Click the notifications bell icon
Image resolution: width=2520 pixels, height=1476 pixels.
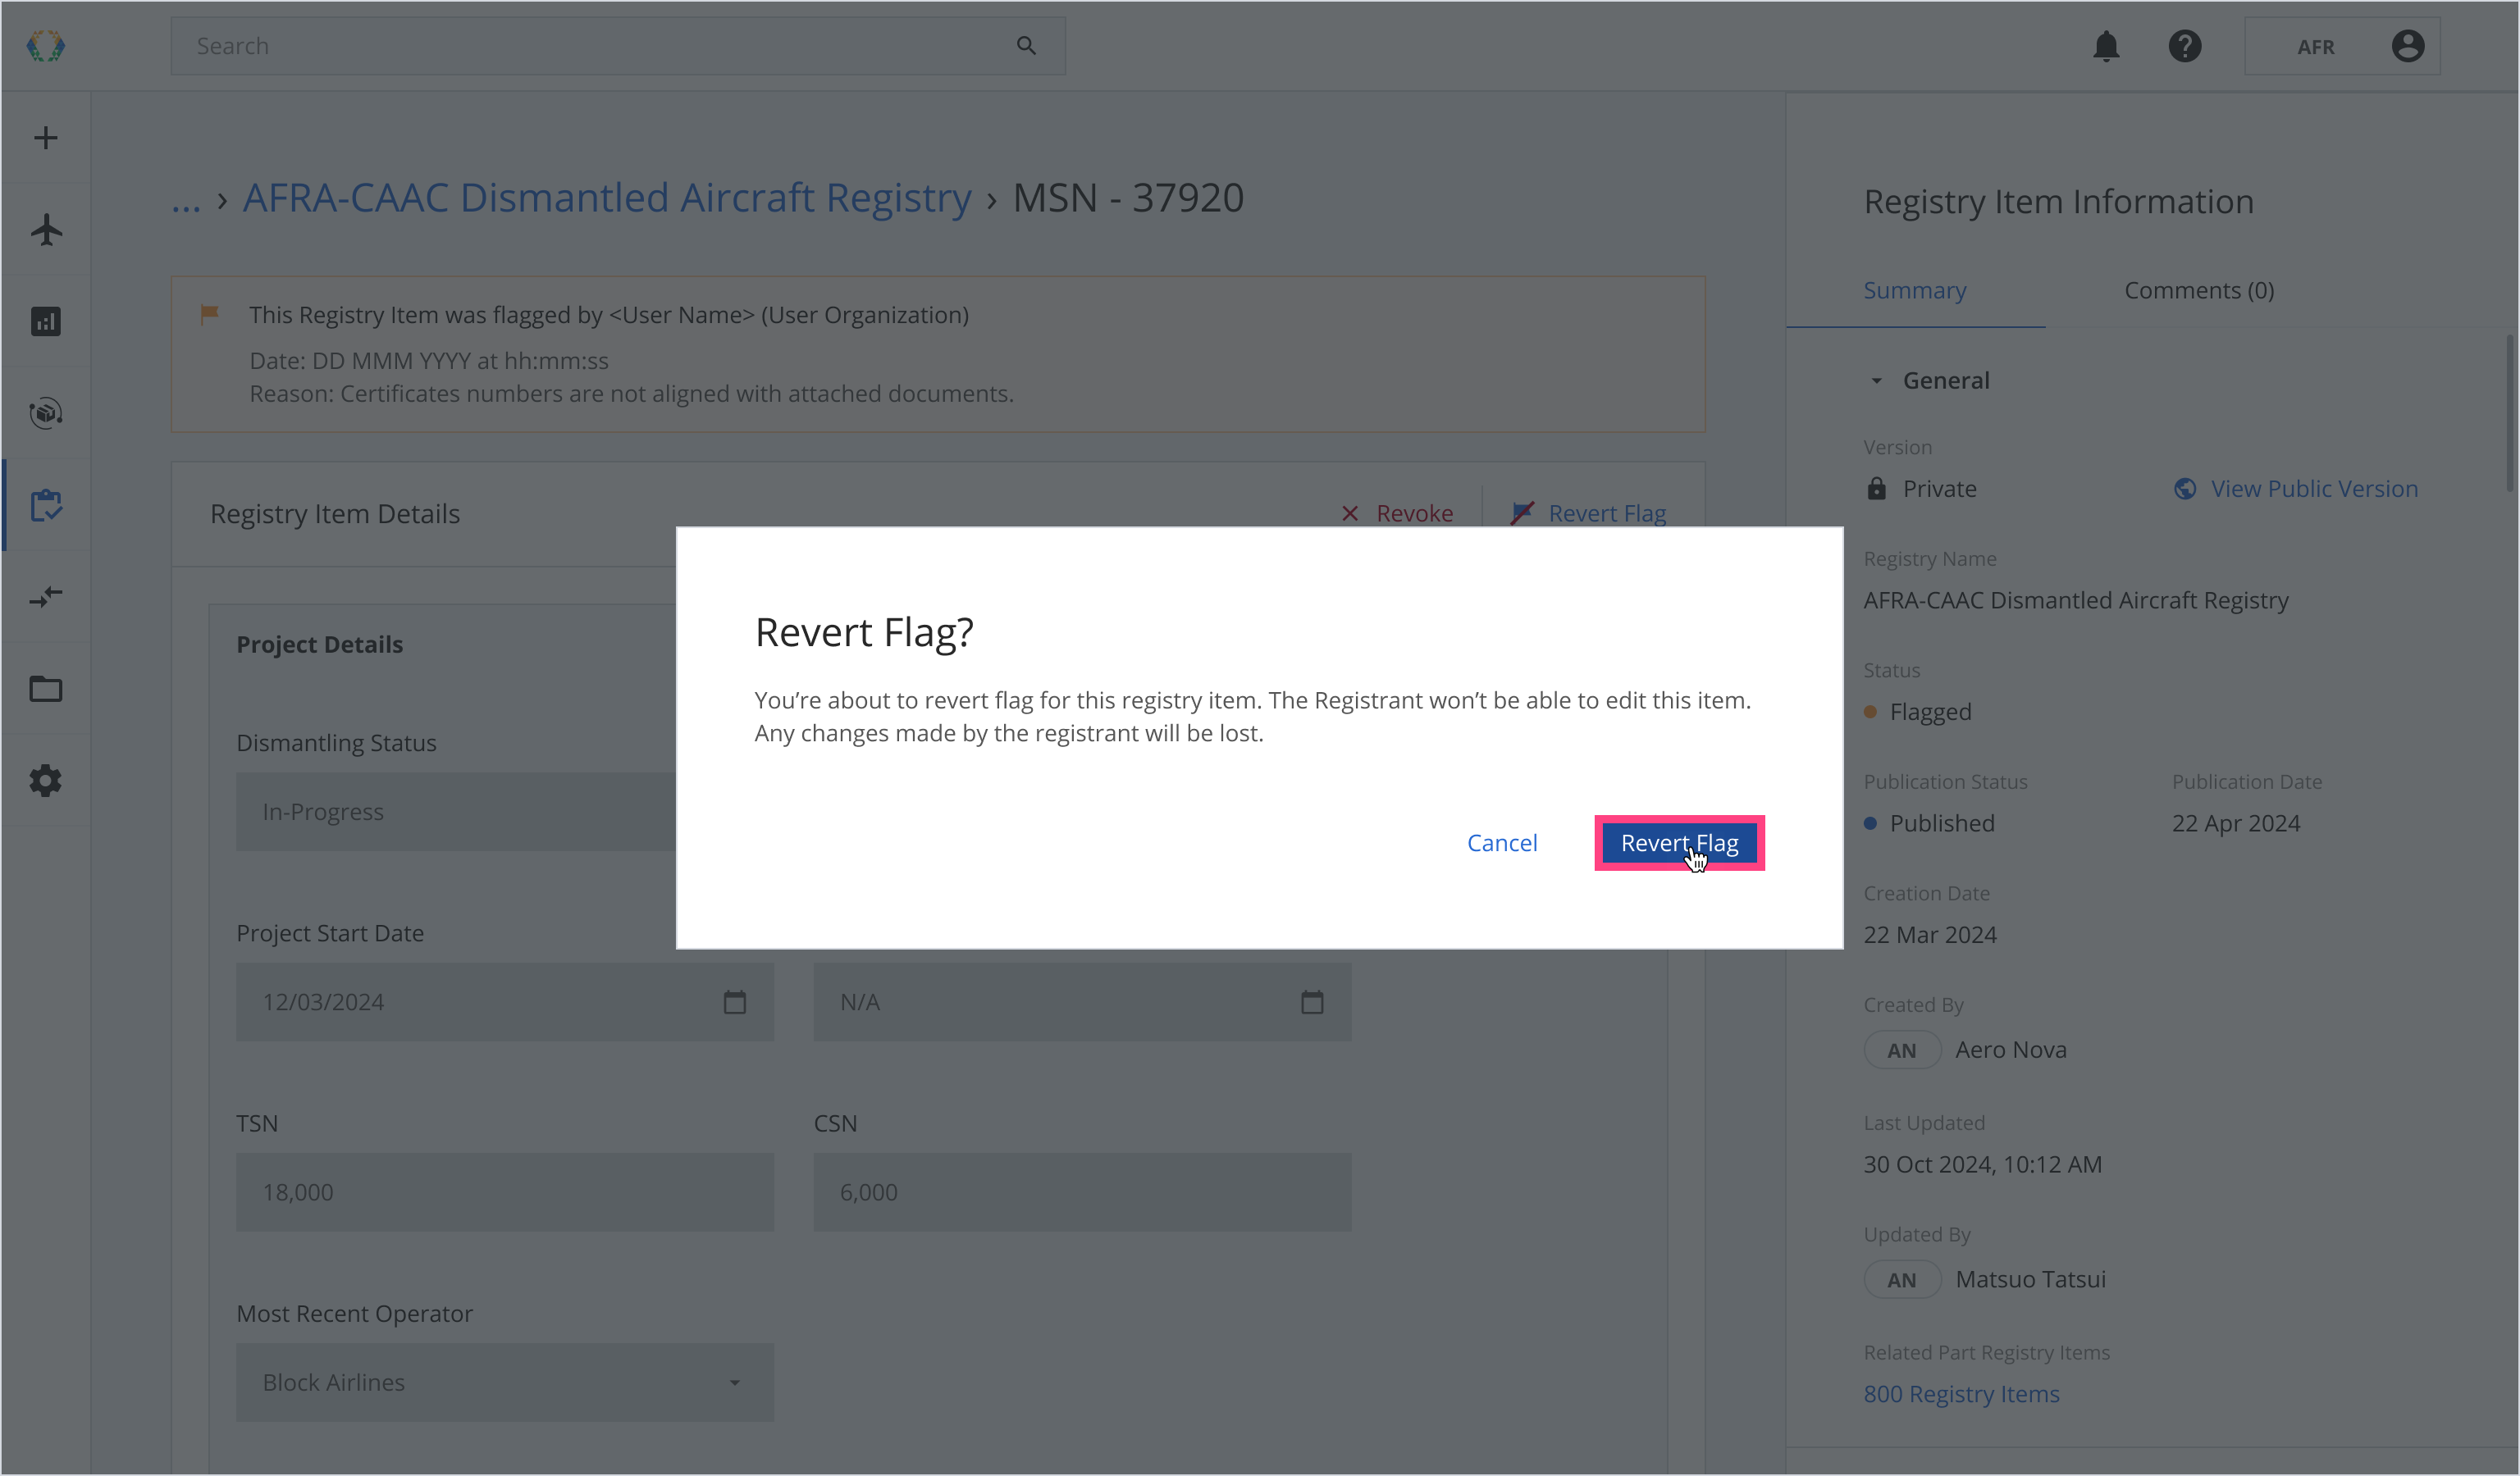coord(2106,46)
